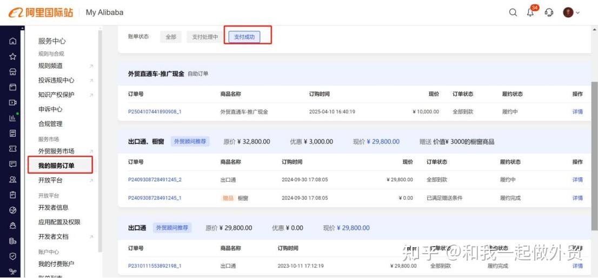The width and height of the screenshot is (598, 278).
Task: Click the external-link arrow beside 开发者文档
Action: 91,237
